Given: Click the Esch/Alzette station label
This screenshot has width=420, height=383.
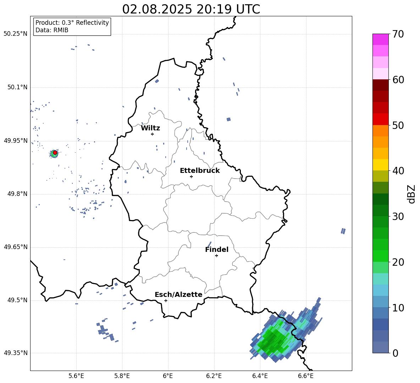Looking at the screenshot, I should (178, 295).
